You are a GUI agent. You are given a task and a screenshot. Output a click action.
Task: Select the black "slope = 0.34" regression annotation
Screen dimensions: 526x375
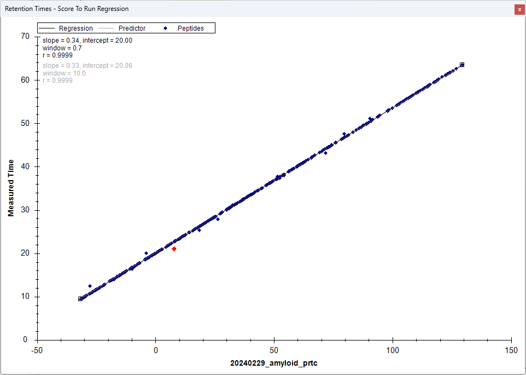click(87, 41)
